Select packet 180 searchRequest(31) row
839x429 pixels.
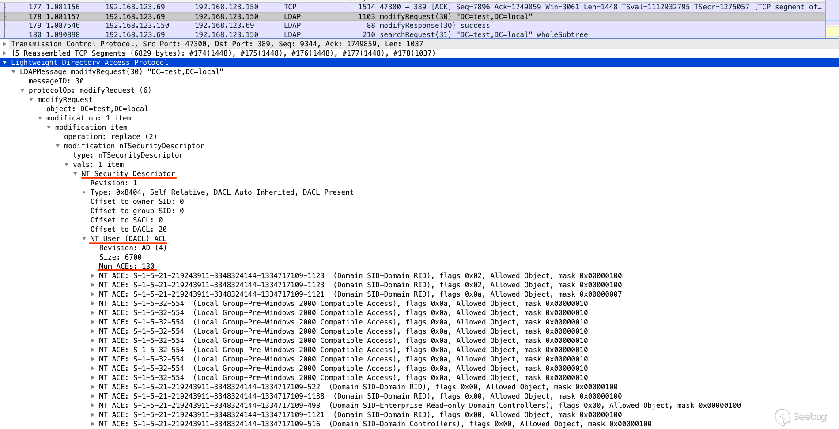(x=412, y=34)
